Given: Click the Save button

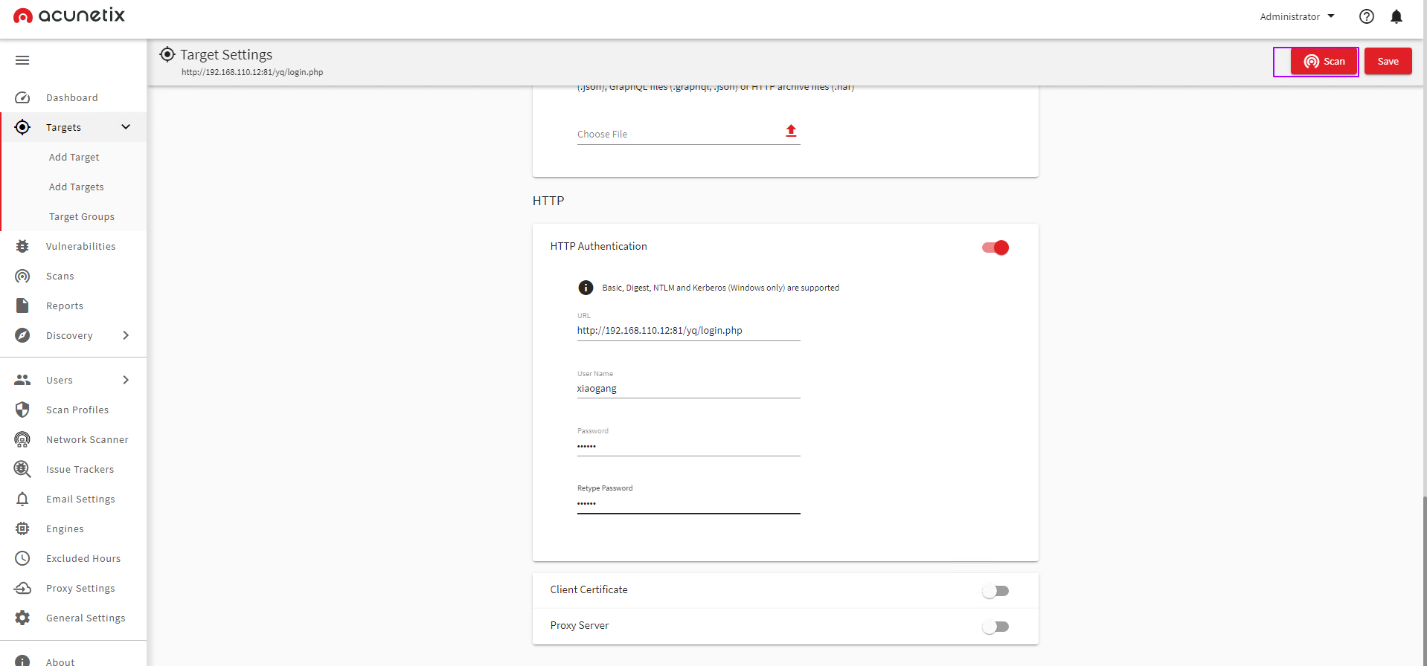Looking at the screenshot, I should tap(1388, 62).
